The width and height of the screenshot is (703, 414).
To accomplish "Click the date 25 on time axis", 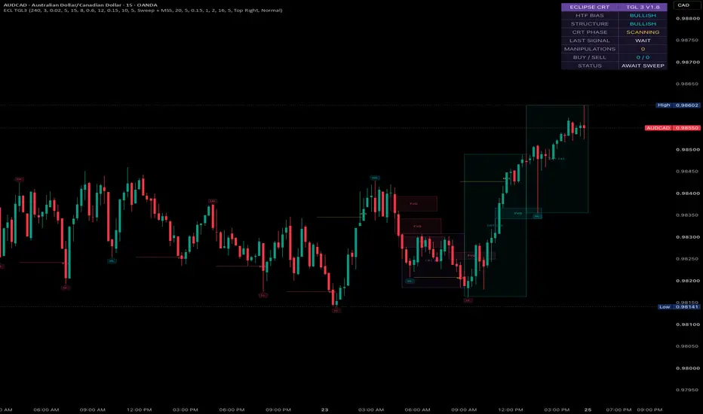I will [x=588, y=409].
